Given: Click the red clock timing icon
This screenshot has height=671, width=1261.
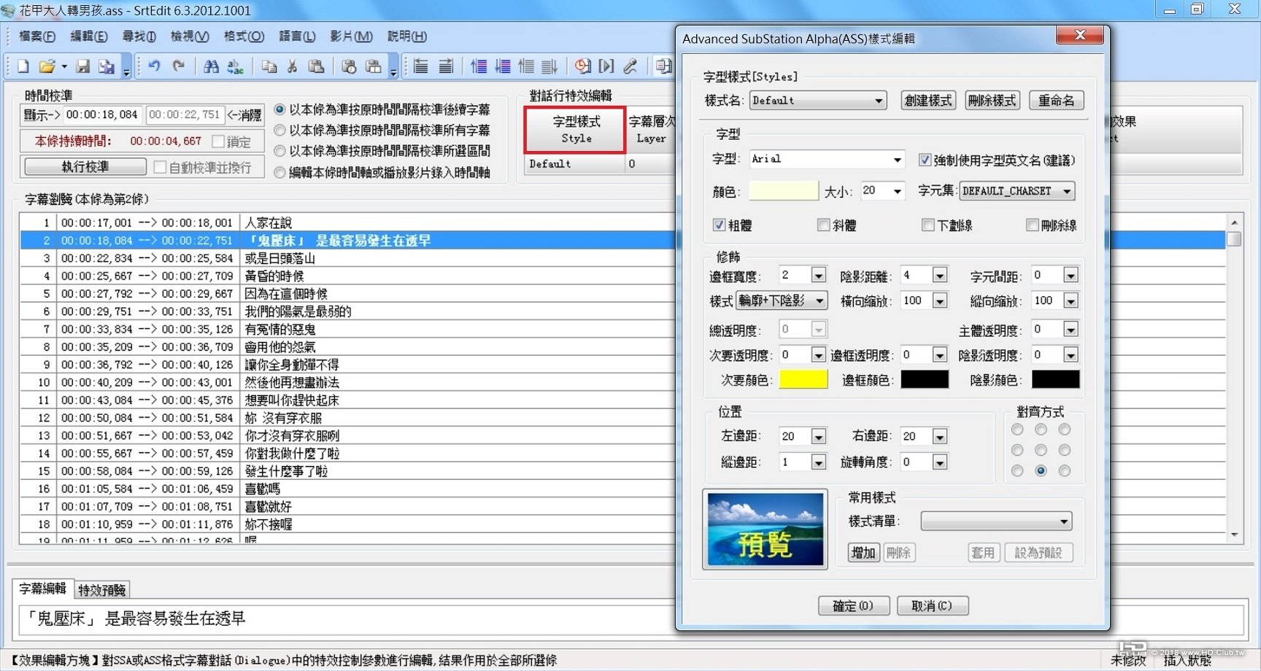Looking at the screenshot, I should click(x=582, y=67).
